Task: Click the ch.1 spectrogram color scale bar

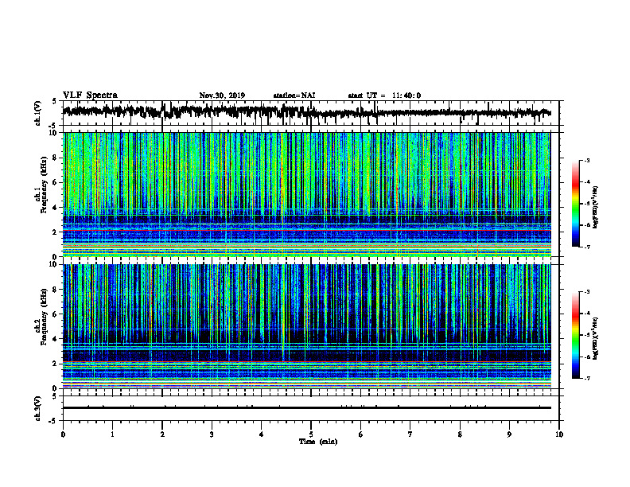Action: click(x=576, y=204)
